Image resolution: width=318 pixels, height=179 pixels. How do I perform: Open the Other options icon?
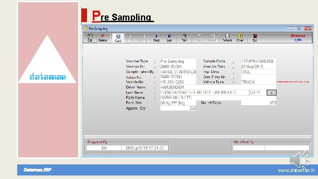point(240,38)
